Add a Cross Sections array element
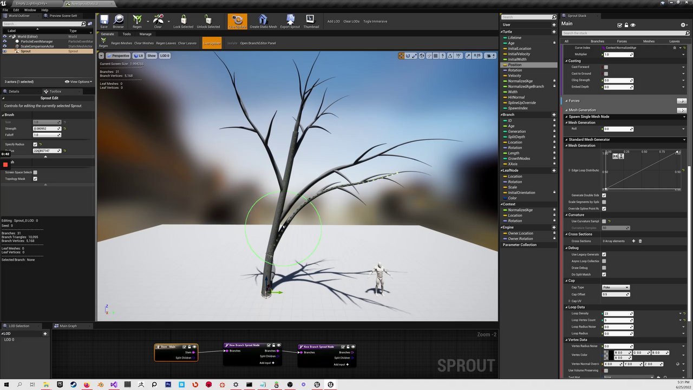The width and height of the screenshot is (693, 390). pyautogui.click(x=633, y=241)
